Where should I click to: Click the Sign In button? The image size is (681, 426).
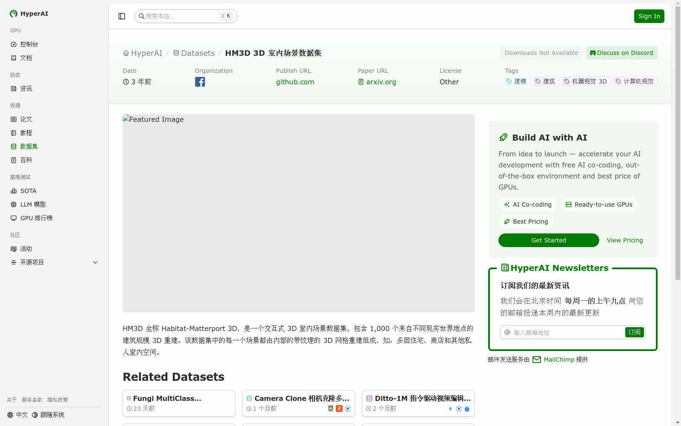click(x=649, y=16)
